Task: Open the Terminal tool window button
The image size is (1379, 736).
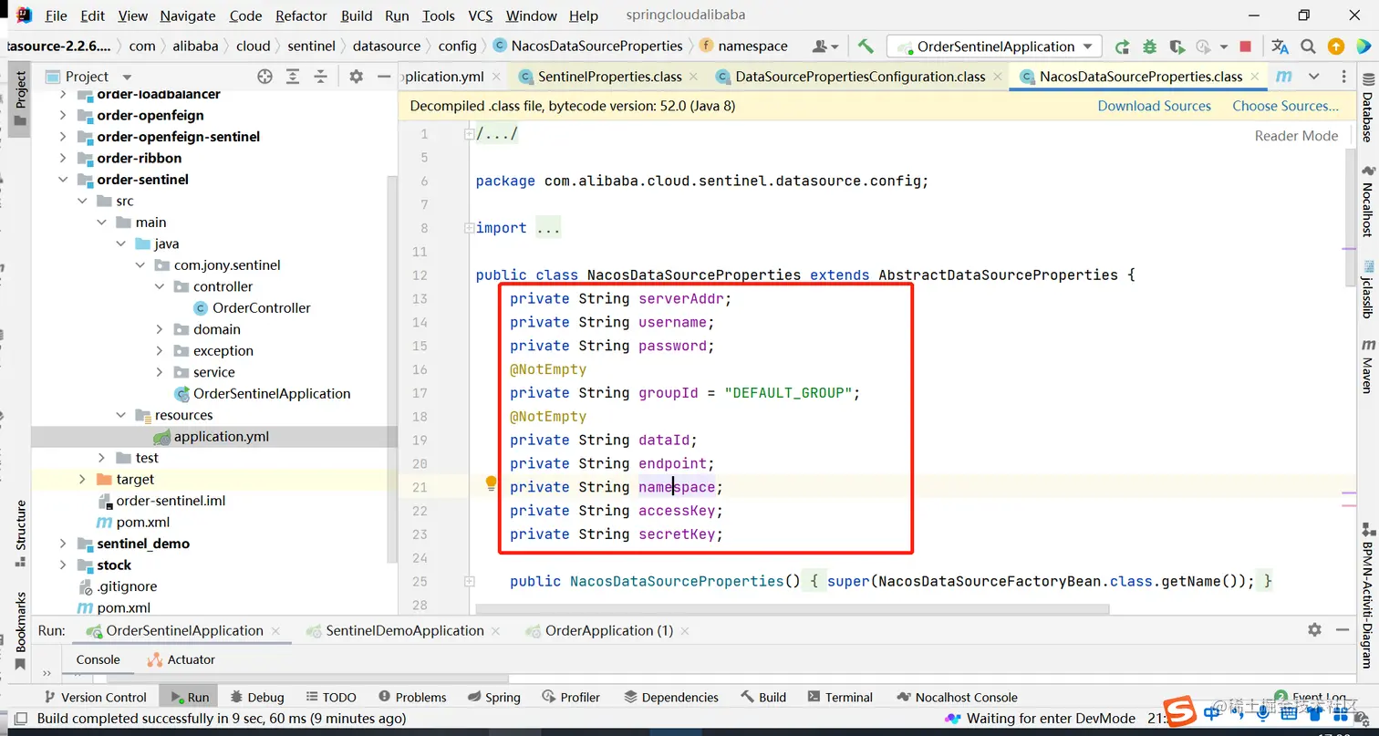Action: (x=839, y=697)
